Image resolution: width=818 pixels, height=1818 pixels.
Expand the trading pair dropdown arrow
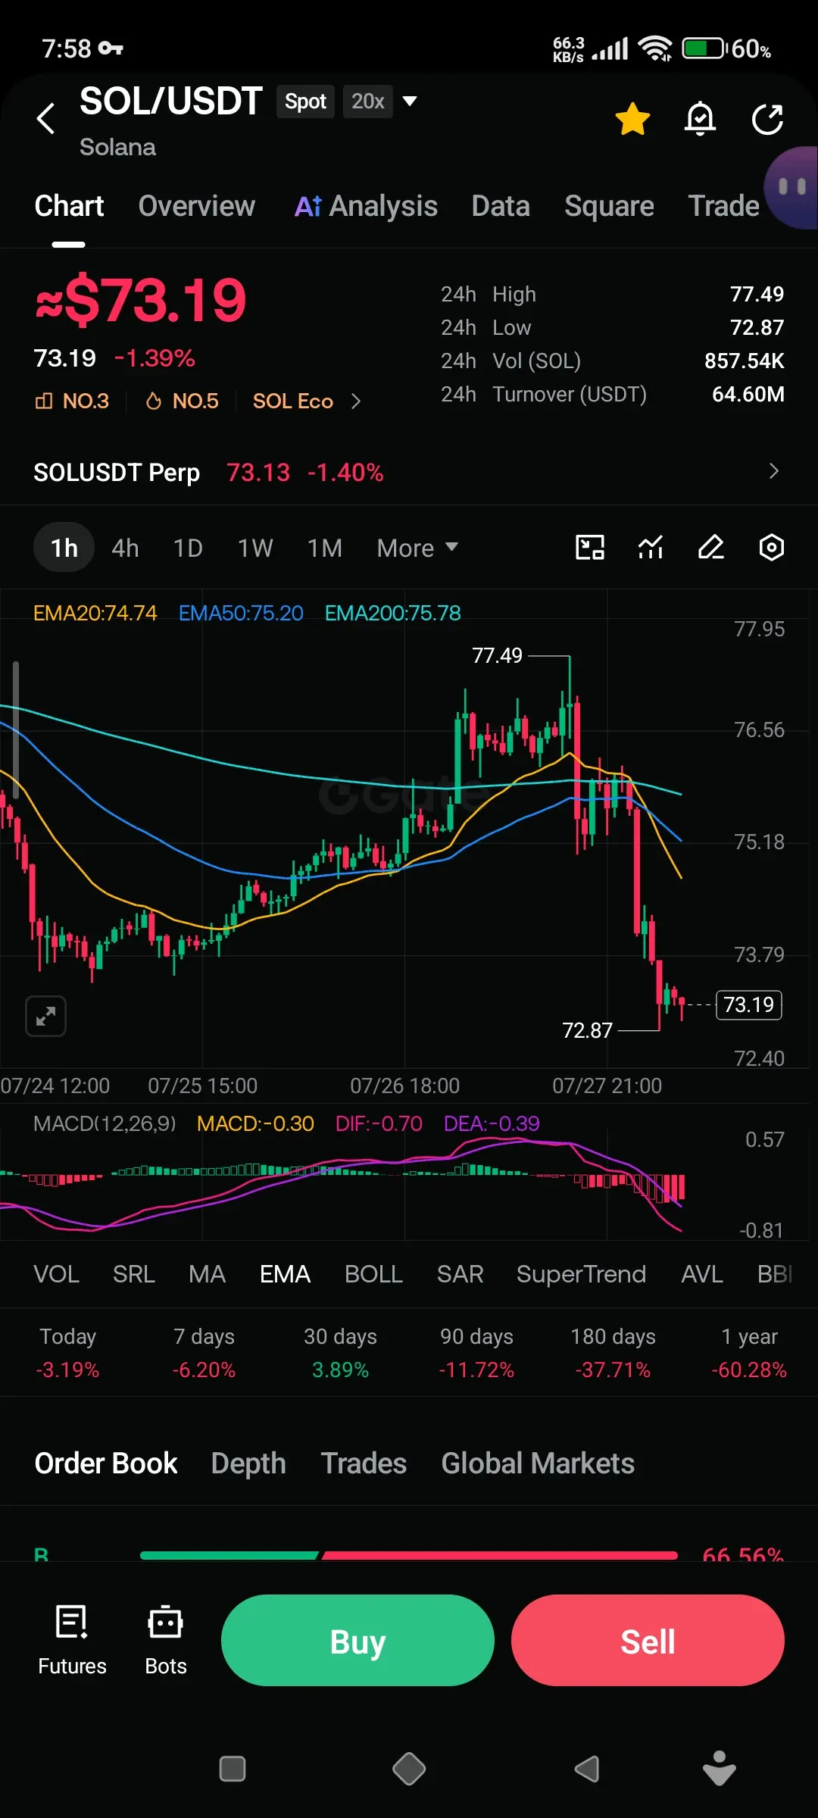click(x=410, y=101)
